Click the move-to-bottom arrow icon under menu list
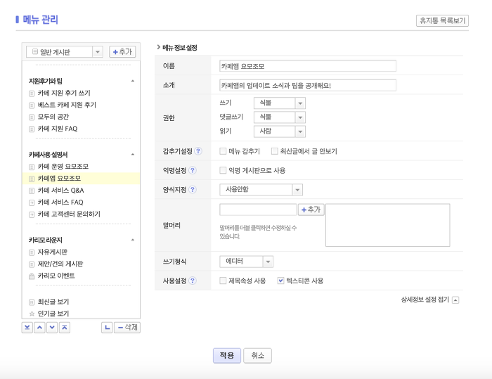 coord(27,328)
